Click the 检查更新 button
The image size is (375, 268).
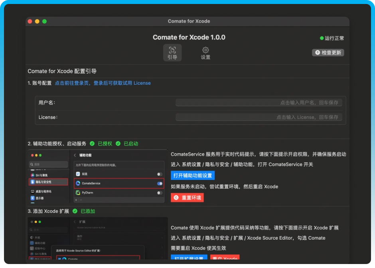tap(328, 52)
